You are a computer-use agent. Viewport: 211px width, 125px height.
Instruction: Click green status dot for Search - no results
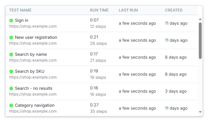point(11,88)
